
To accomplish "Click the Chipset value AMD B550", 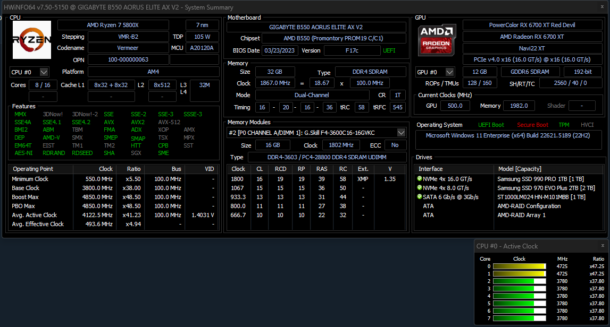I will (x=333, y=38).
